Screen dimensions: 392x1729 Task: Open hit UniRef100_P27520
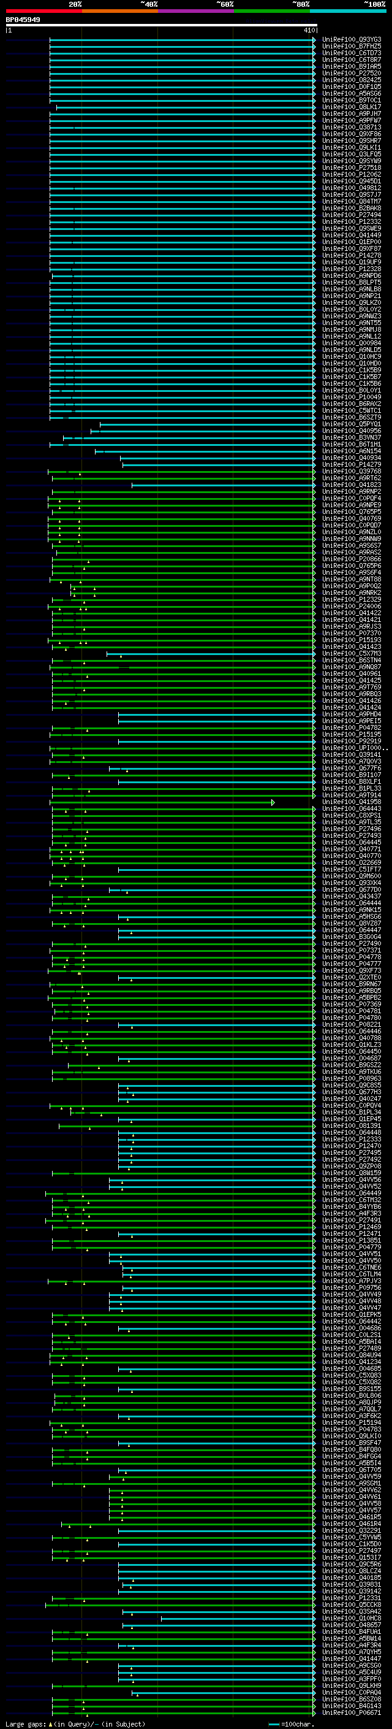click(352, 73)
